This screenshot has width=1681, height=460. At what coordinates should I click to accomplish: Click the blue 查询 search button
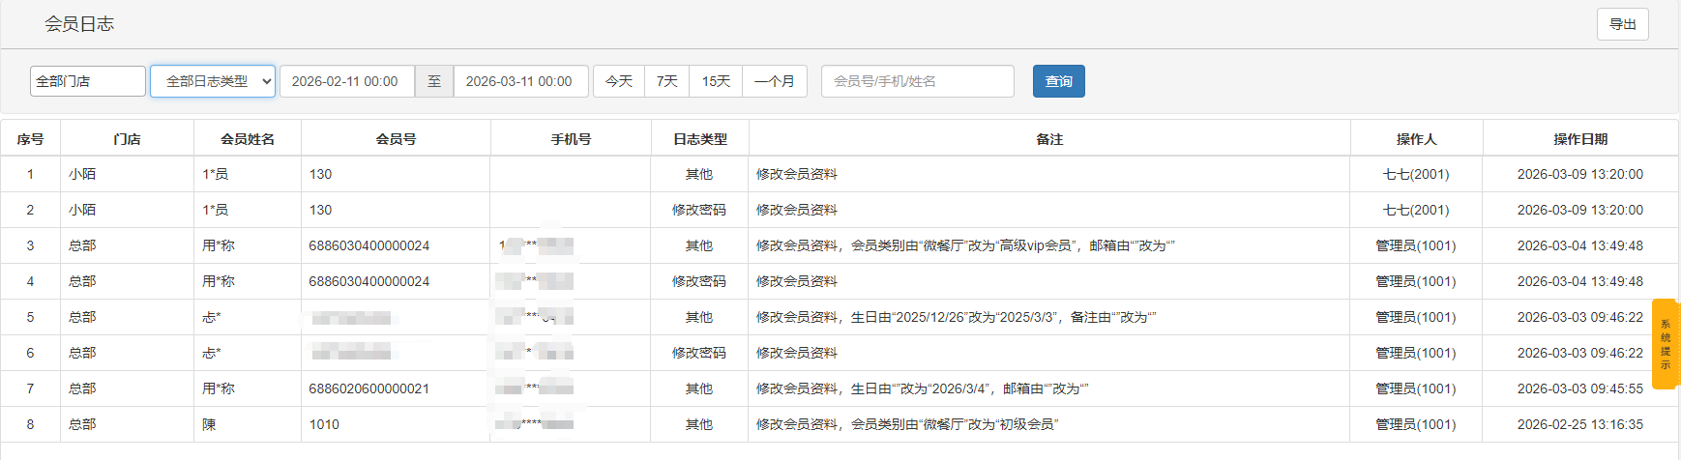[1058, 81]
